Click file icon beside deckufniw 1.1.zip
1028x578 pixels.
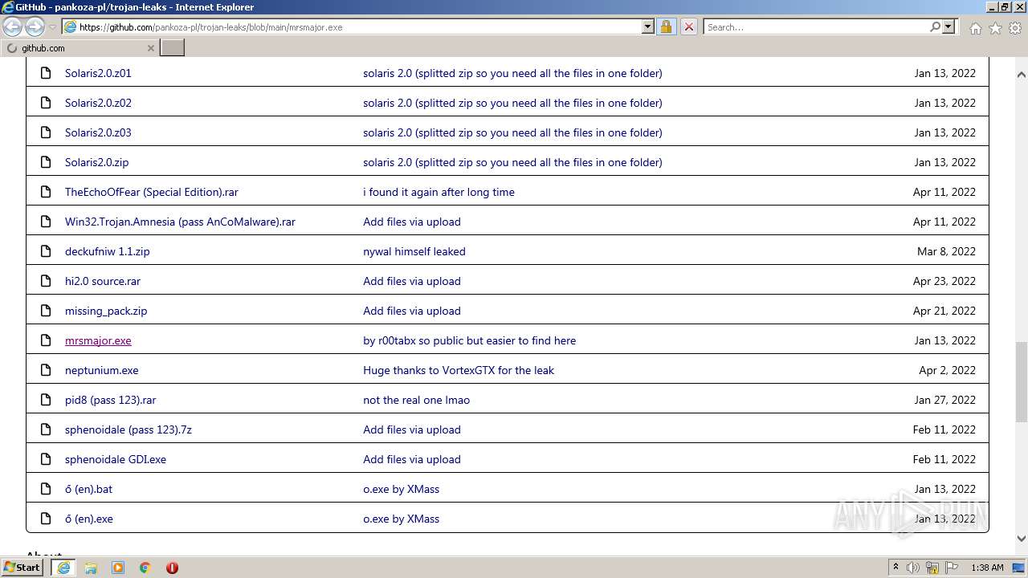pyautogui.click(x=46, y=251)
